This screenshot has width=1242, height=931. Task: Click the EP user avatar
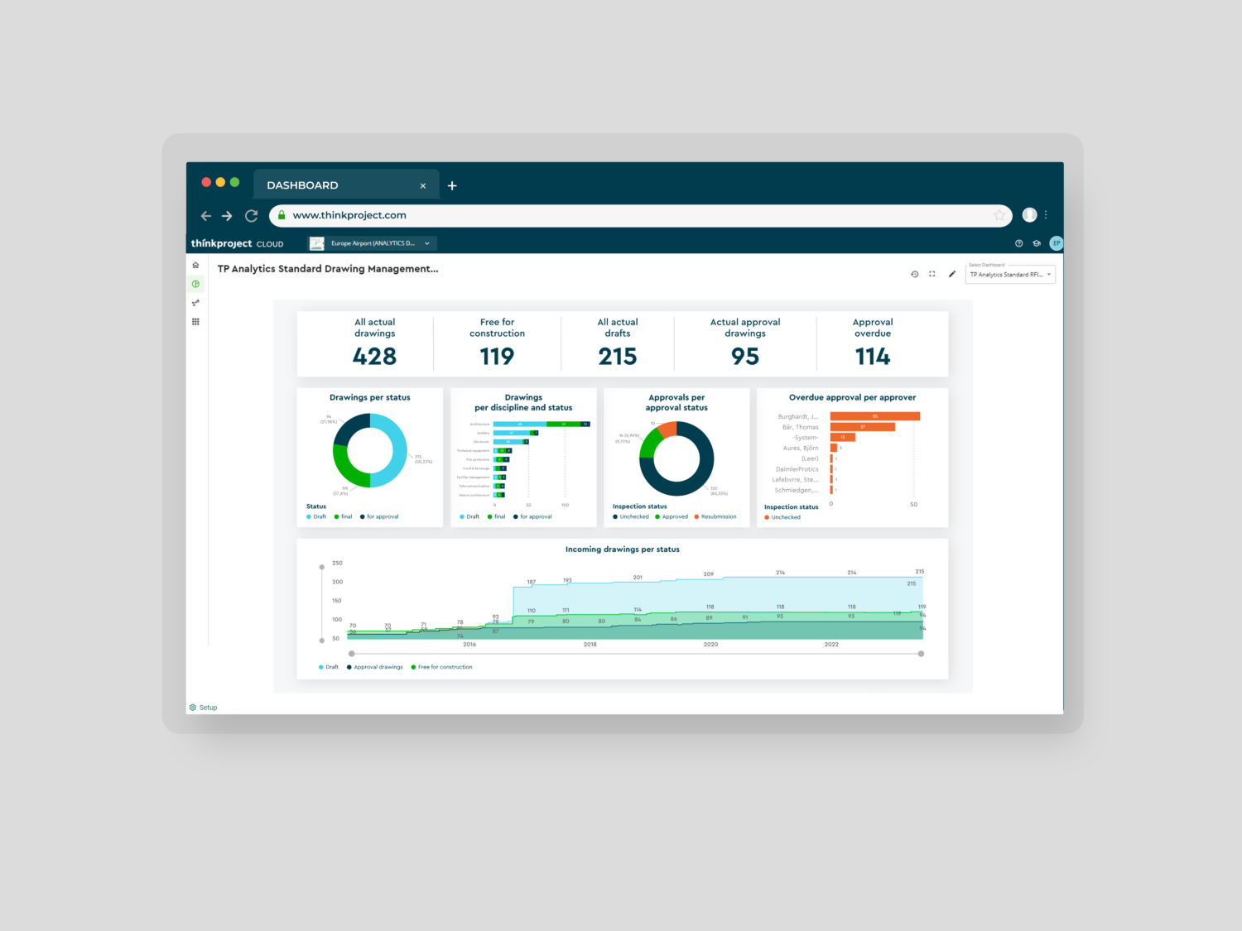click(1056, 243)
